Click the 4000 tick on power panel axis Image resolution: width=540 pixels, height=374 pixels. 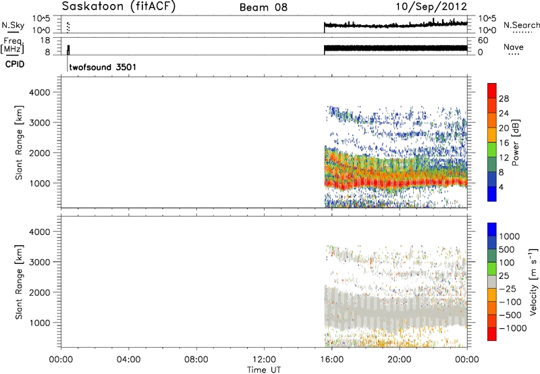[39, 92]
